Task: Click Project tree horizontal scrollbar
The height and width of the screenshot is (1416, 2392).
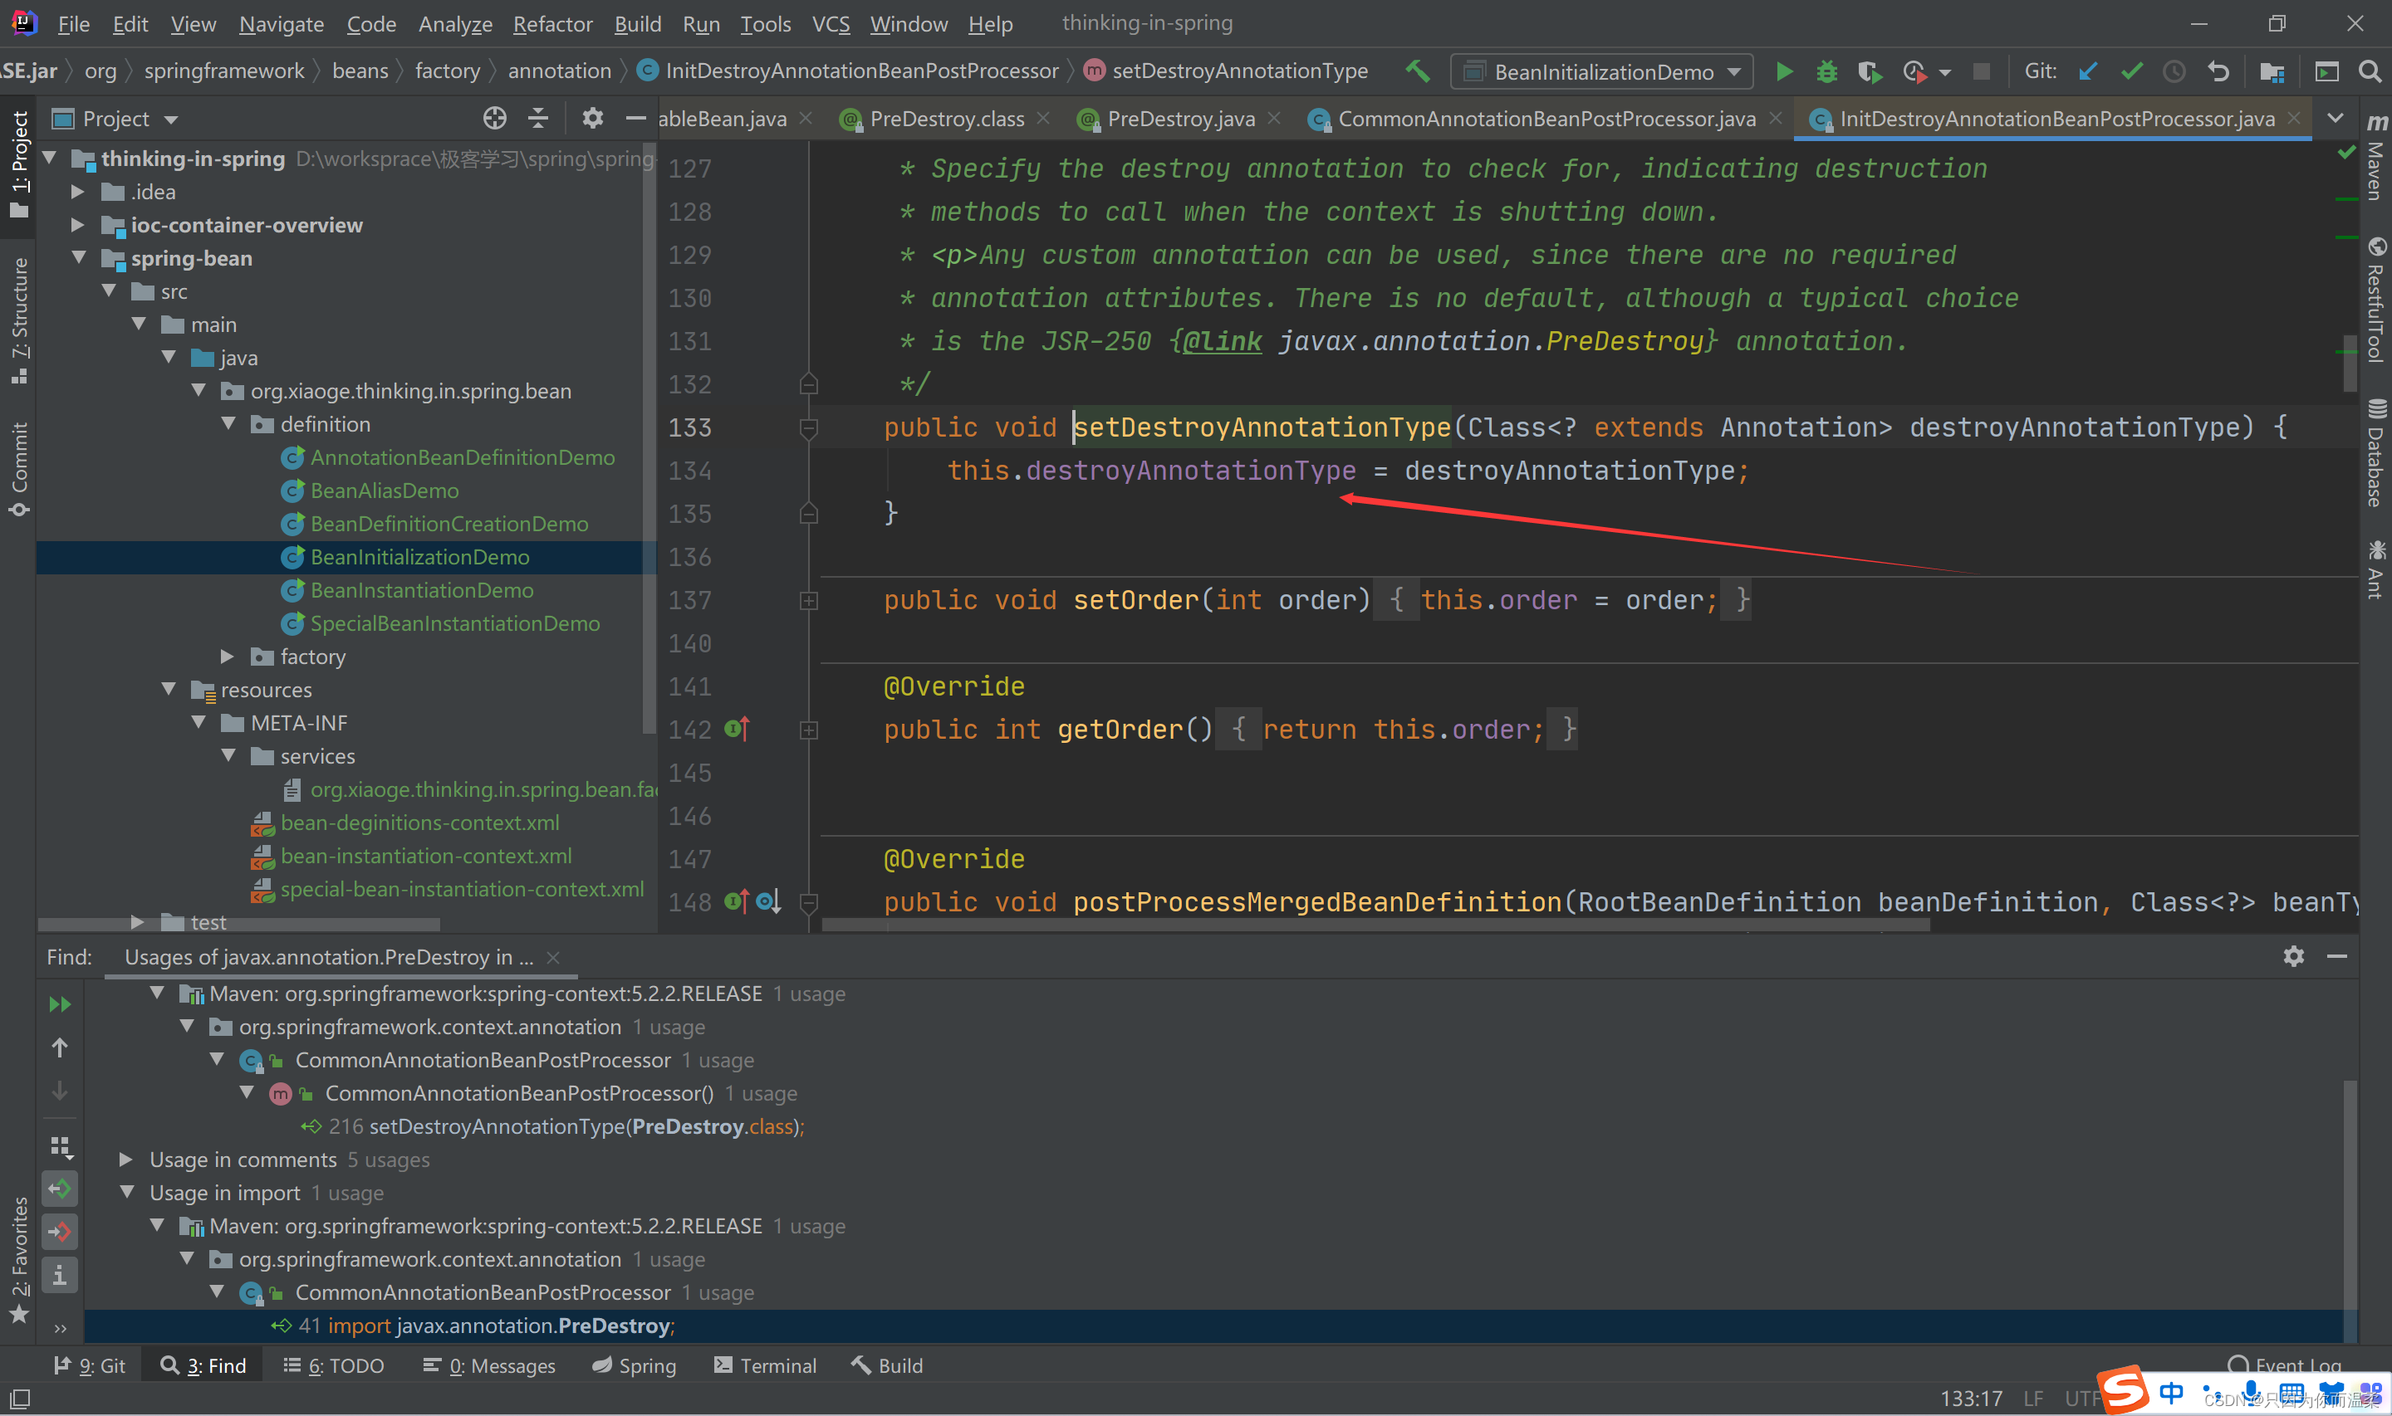Action: click(238, 924)
